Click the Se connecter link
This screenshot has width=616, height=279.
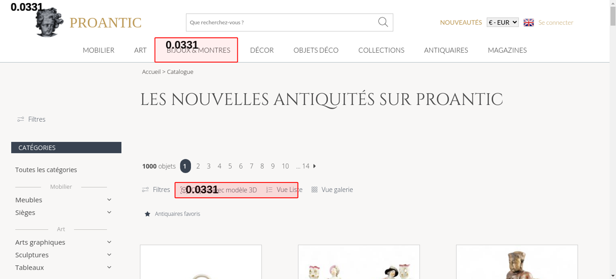point(556,22)
